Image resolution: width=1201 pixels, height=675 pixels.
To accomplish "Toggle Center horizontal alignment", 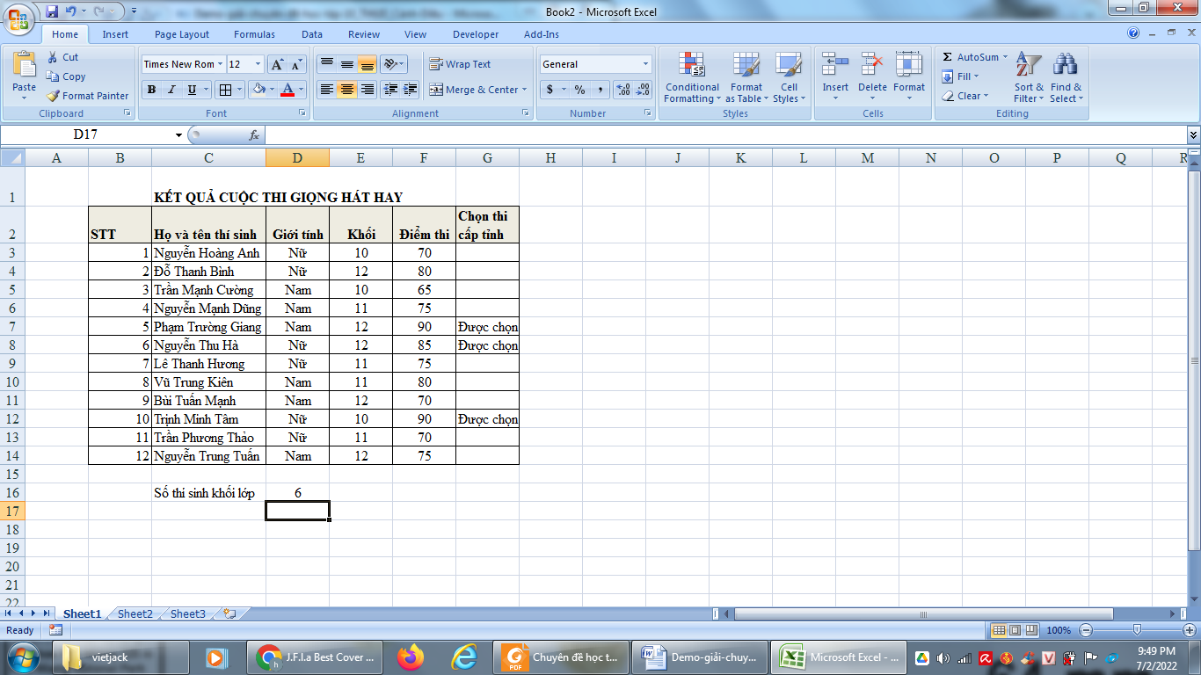I will (347, 90).
